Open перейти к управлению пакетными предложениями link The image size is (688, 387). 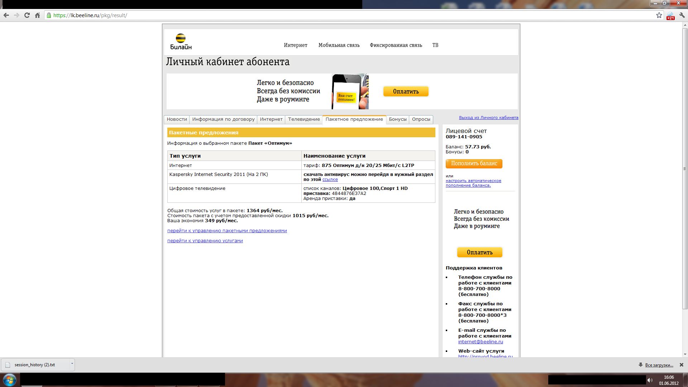click(227, 231)
